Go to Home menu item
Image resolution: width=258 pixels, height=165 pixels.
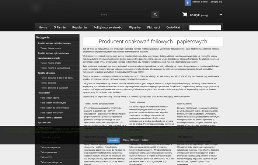coord(43,27)
